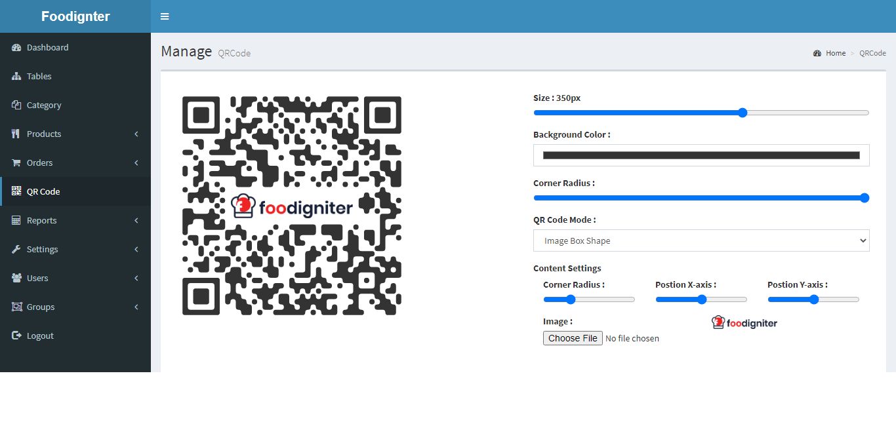Click the Content Settings Corner Radius slider
Viewport: 896px width, 441px height.
[x=589, y=299]
